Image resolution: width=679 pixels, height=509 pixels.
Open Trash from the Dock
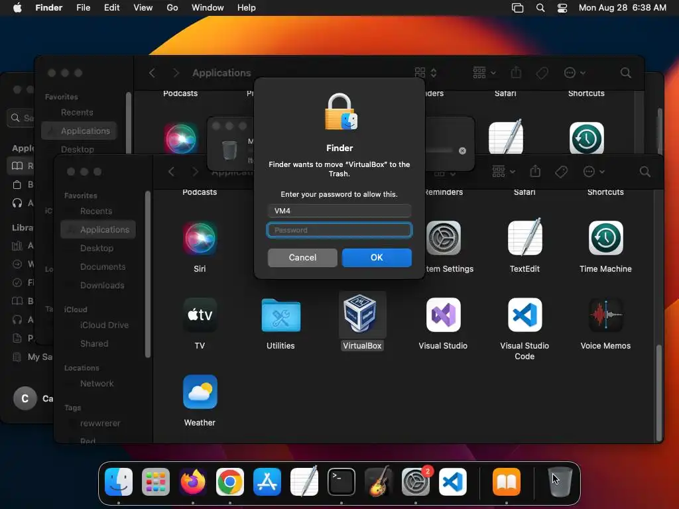(560, 482)
